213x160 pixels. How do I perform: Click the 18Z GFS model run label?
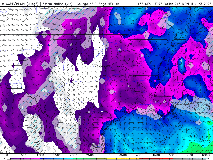pos(144,4)
